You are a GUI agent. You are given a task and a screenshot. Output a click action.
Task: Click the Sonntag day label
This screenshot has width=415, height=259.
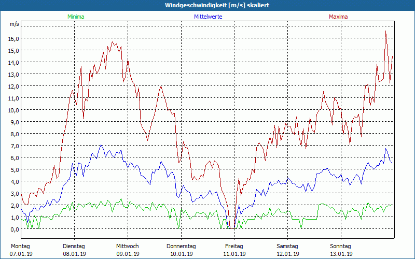[341, 247]
